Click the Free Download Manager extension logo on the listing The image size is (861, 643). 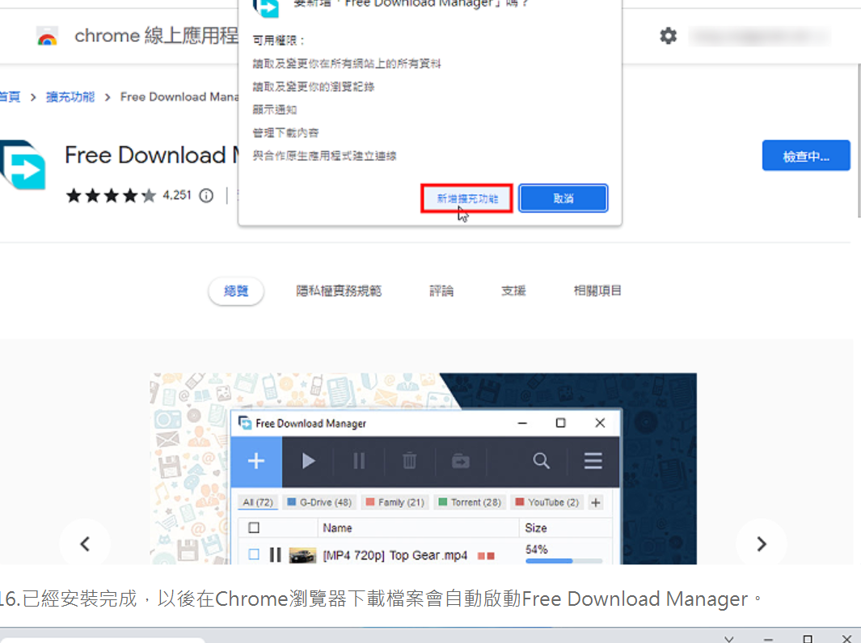point(23,165)
